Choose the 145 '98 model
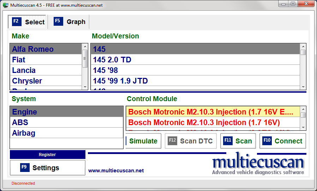The height and width of the screenshot is (191, 317). 195,70
